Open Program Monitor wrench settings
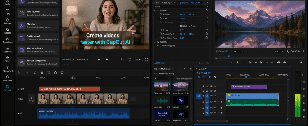The image size is (308, 126). coord(288,52)
